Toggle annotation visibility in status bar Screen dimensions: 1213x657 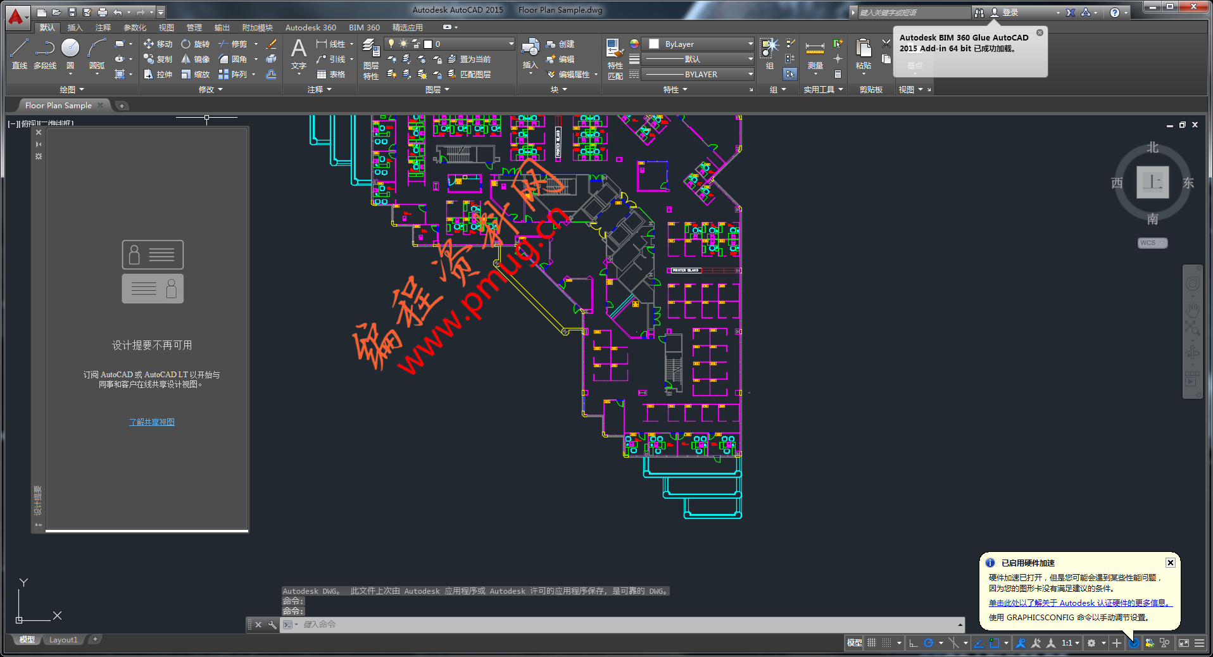tap(1021, 642)
